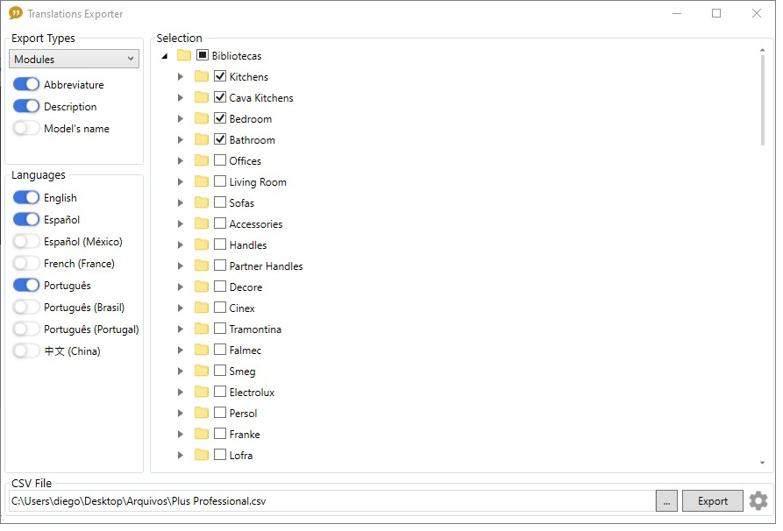Click the Partner Handles folder icon
Screen dimensions: 783x531
click(203, 266)
